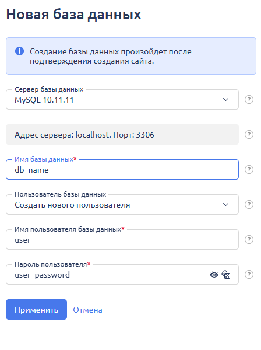Open help icon beside database username field
Image resolution: width=261 pixels, height=350 pixels.
[249, 240]
